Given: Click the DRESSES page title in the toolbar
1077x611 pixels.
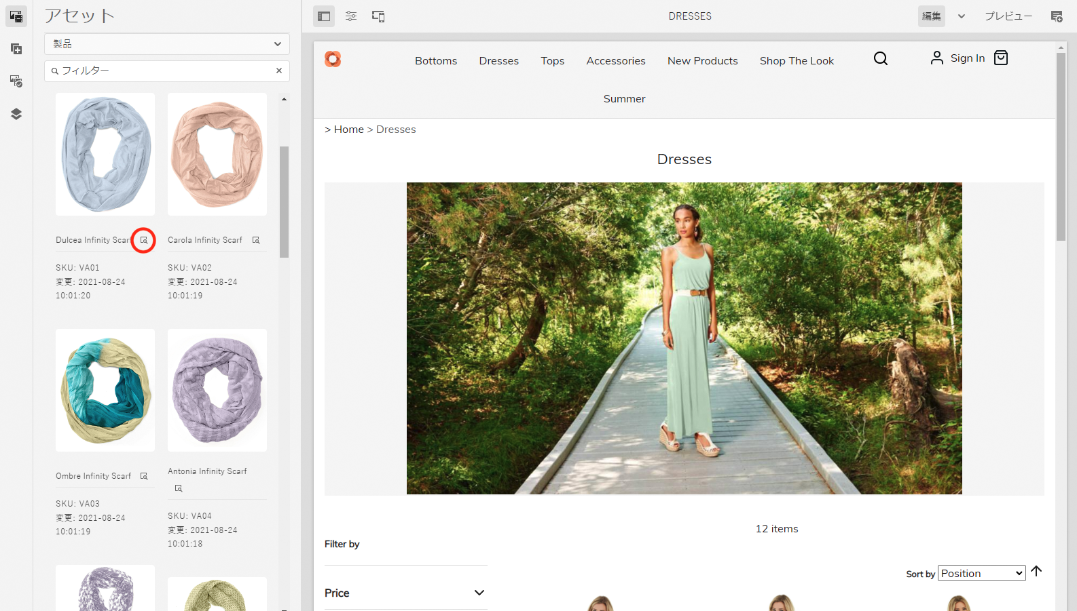Looking at the screenshot, I should tap(690, 16).
